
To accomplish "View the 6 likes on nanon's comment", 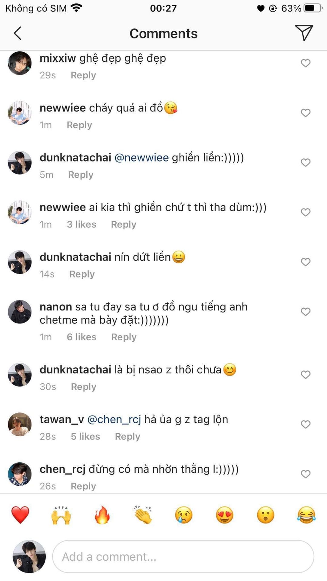I will click(x=81, y=337).
